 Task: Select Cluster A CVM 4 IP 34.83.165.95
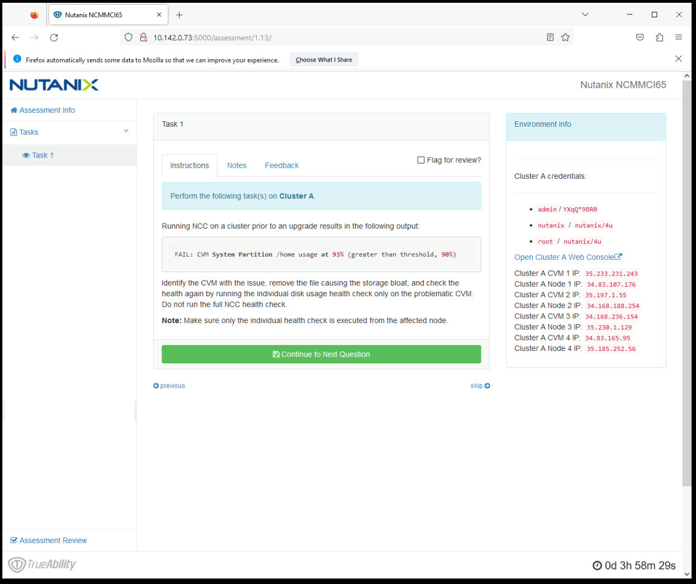click(x=607, y=338)
